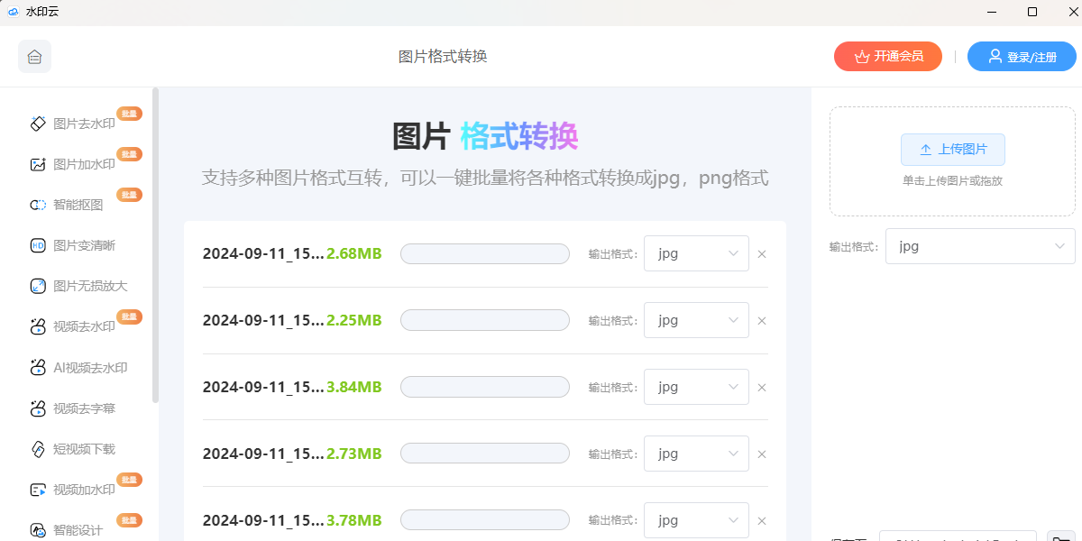Viewport: 1082px width, 541px height.
Task: Open the 3.84MB file's format dropdown
Action: (696, 387)
